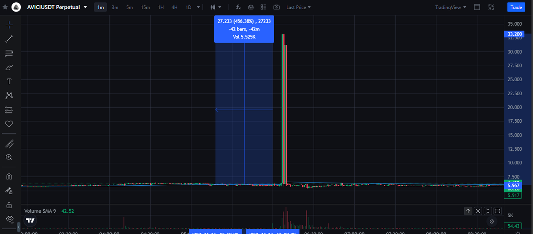533x234 pixels.
Task: Click the 33.200 price label
Action: (514, 34)
